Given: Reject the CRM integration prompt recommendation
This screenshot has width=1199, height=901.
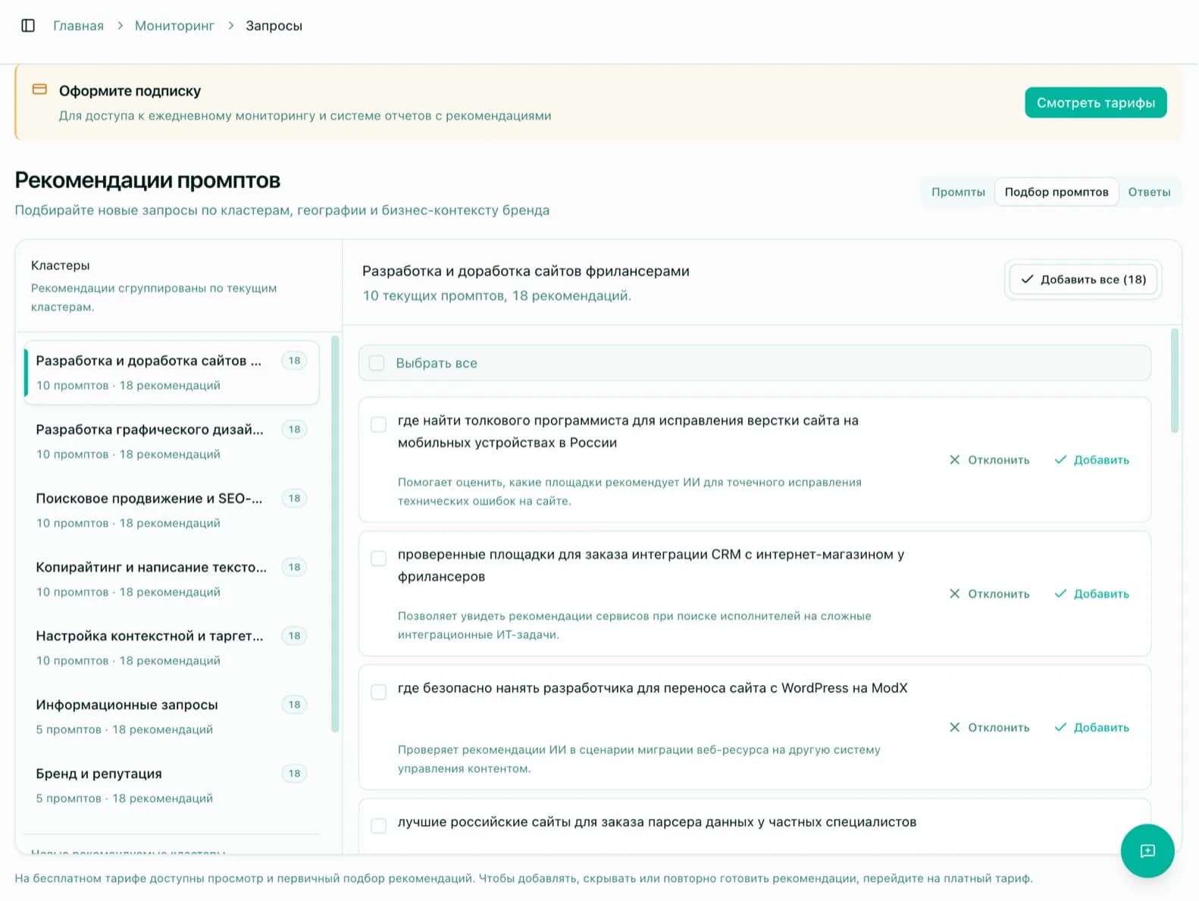Looking at the screenshot, I should click(989, 593).
